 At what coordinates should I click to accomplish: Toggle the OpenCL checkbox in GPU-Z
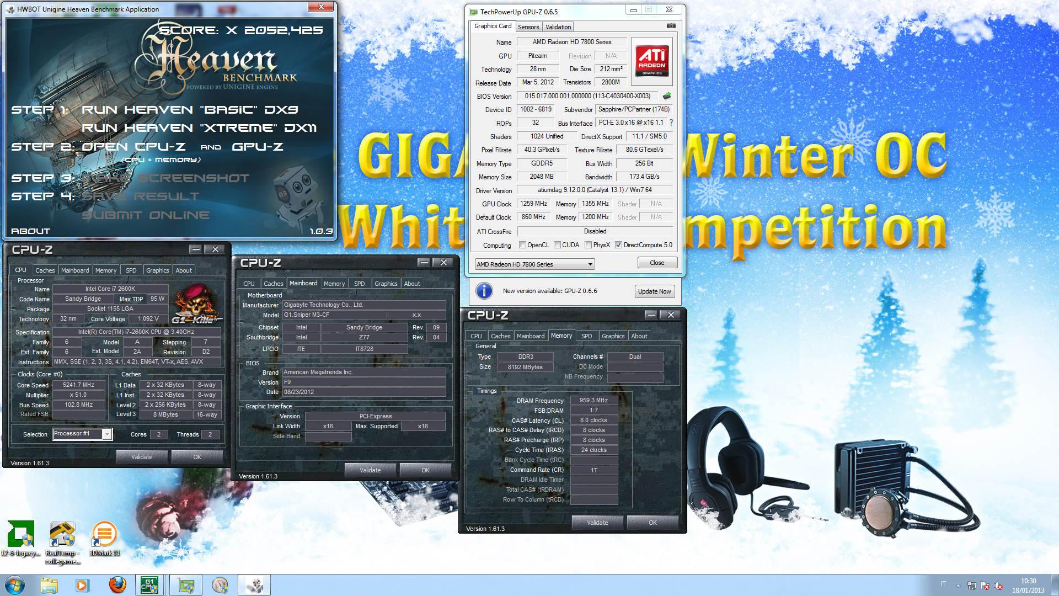tap(522, 245)
